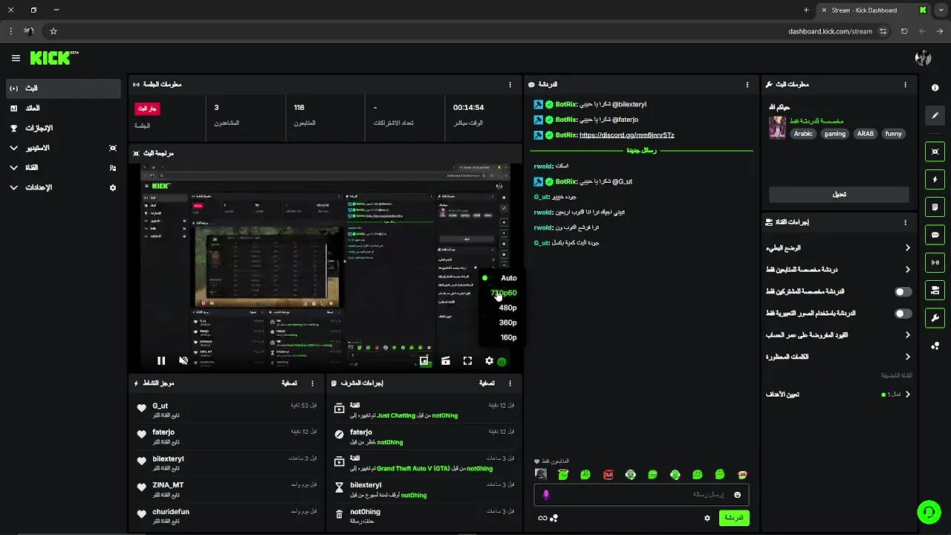Toggle the broadcast signal widget icon
The width and height of the screenshot is (951, 535).
935,262
